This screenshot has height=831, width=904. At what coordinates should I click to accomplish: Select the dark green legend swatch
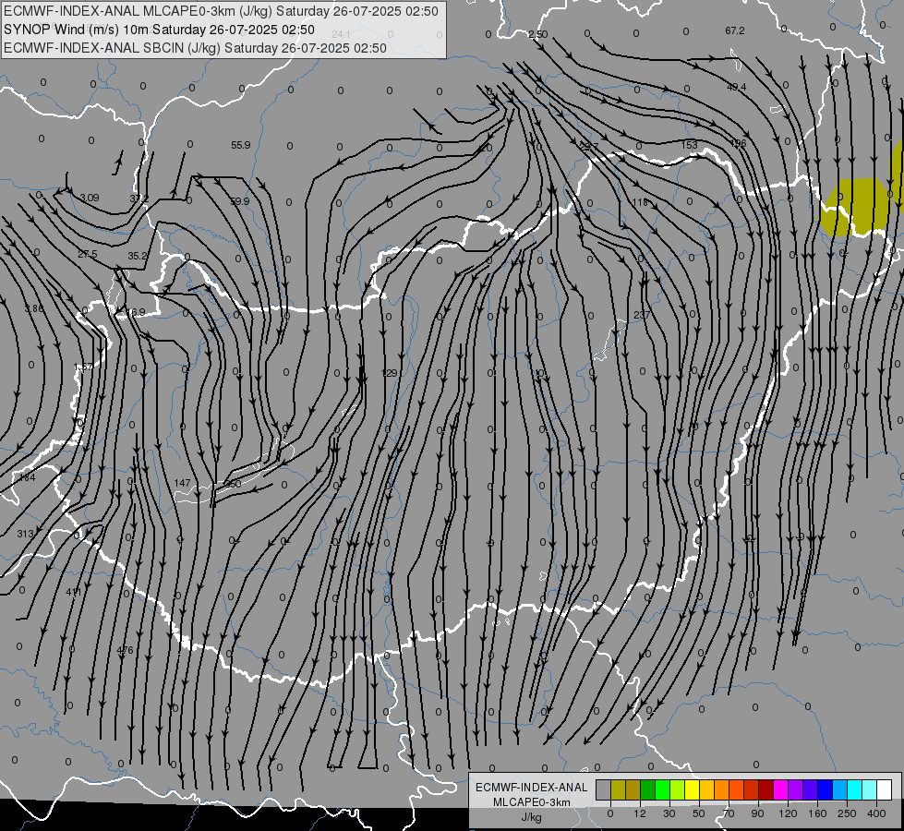click(x=648, y=789)
